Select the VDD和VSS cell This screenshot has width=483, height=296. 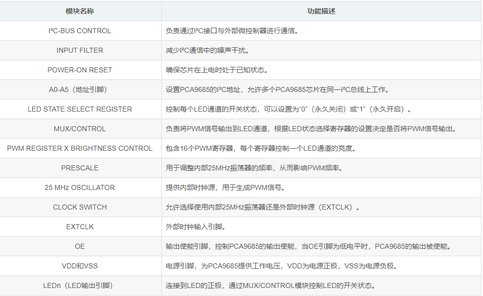pyautogui.click(x=80, y=266)
